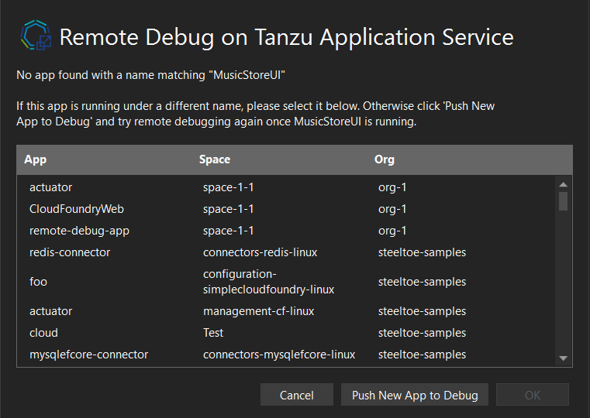Click the OK button
Image resolution: width=590 pixels, height=418 pixels.
533,395
